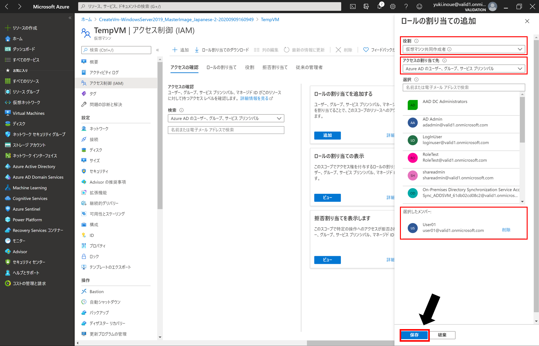Viewport: 539px width, 346px height.
Task: Open Recovery Services コンテナー in the sidebar
Action: pyautogui.click(x=34, y=230)
